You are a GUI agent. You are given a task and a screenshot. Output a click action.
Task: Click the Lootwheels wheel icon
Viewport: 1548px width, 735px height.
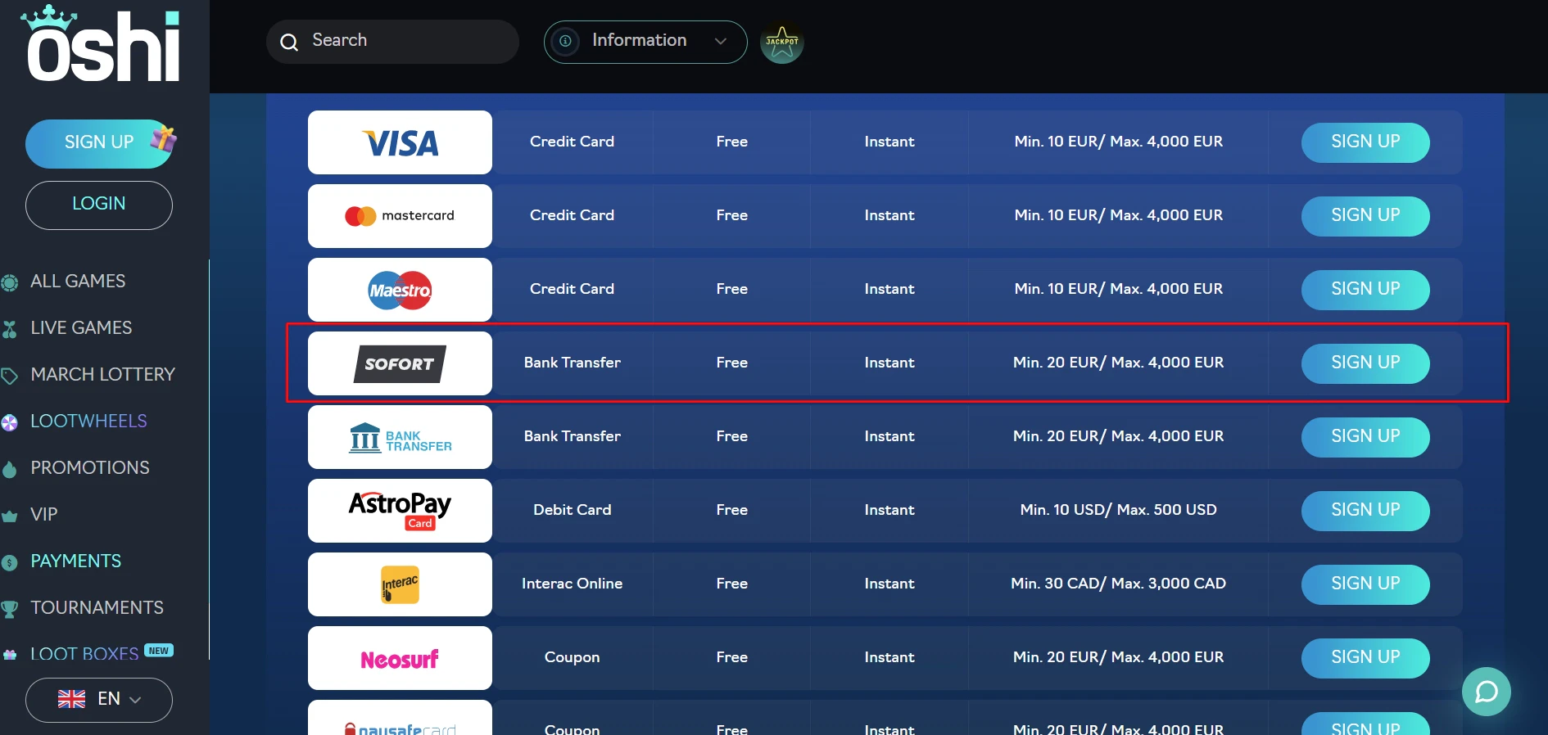(10, 422)
